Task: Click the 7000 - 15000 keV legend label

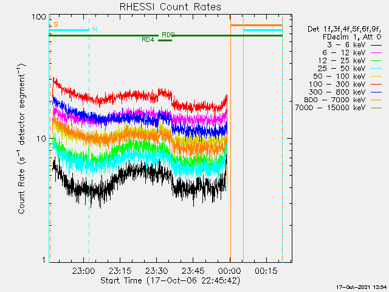Action: pyautogui.click(x=330, y=108)
